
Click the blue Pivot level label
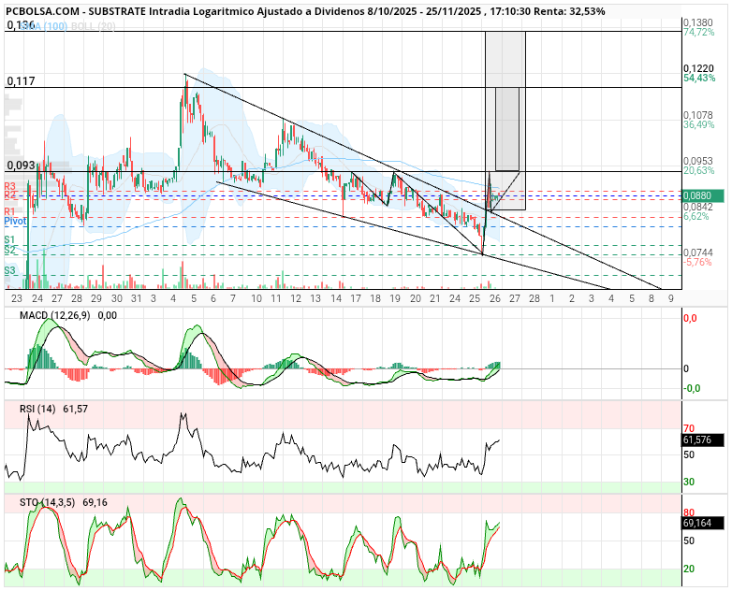pos(15,223)
